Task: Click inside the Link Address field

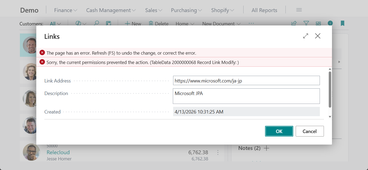Action: (x=246, y=80)
